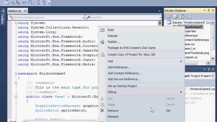The width and height of the screenshot is (217, 122).
Task: Open Solution Explorer window position dropdown
Action: [204, 11]
